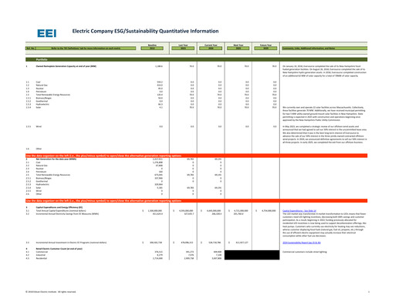The image size is (395, 305).
Task: Select row 1.5.5 Wind label
Action: [39, 126]
